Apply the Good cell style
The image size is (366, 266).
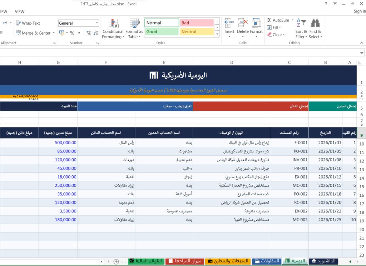click(x=162, y=32)
